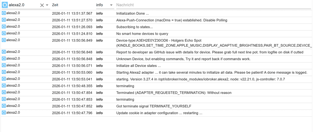Click the alexa2.0 text in the source filter
The width and height of the screenshot is (314, 132).
16,5
